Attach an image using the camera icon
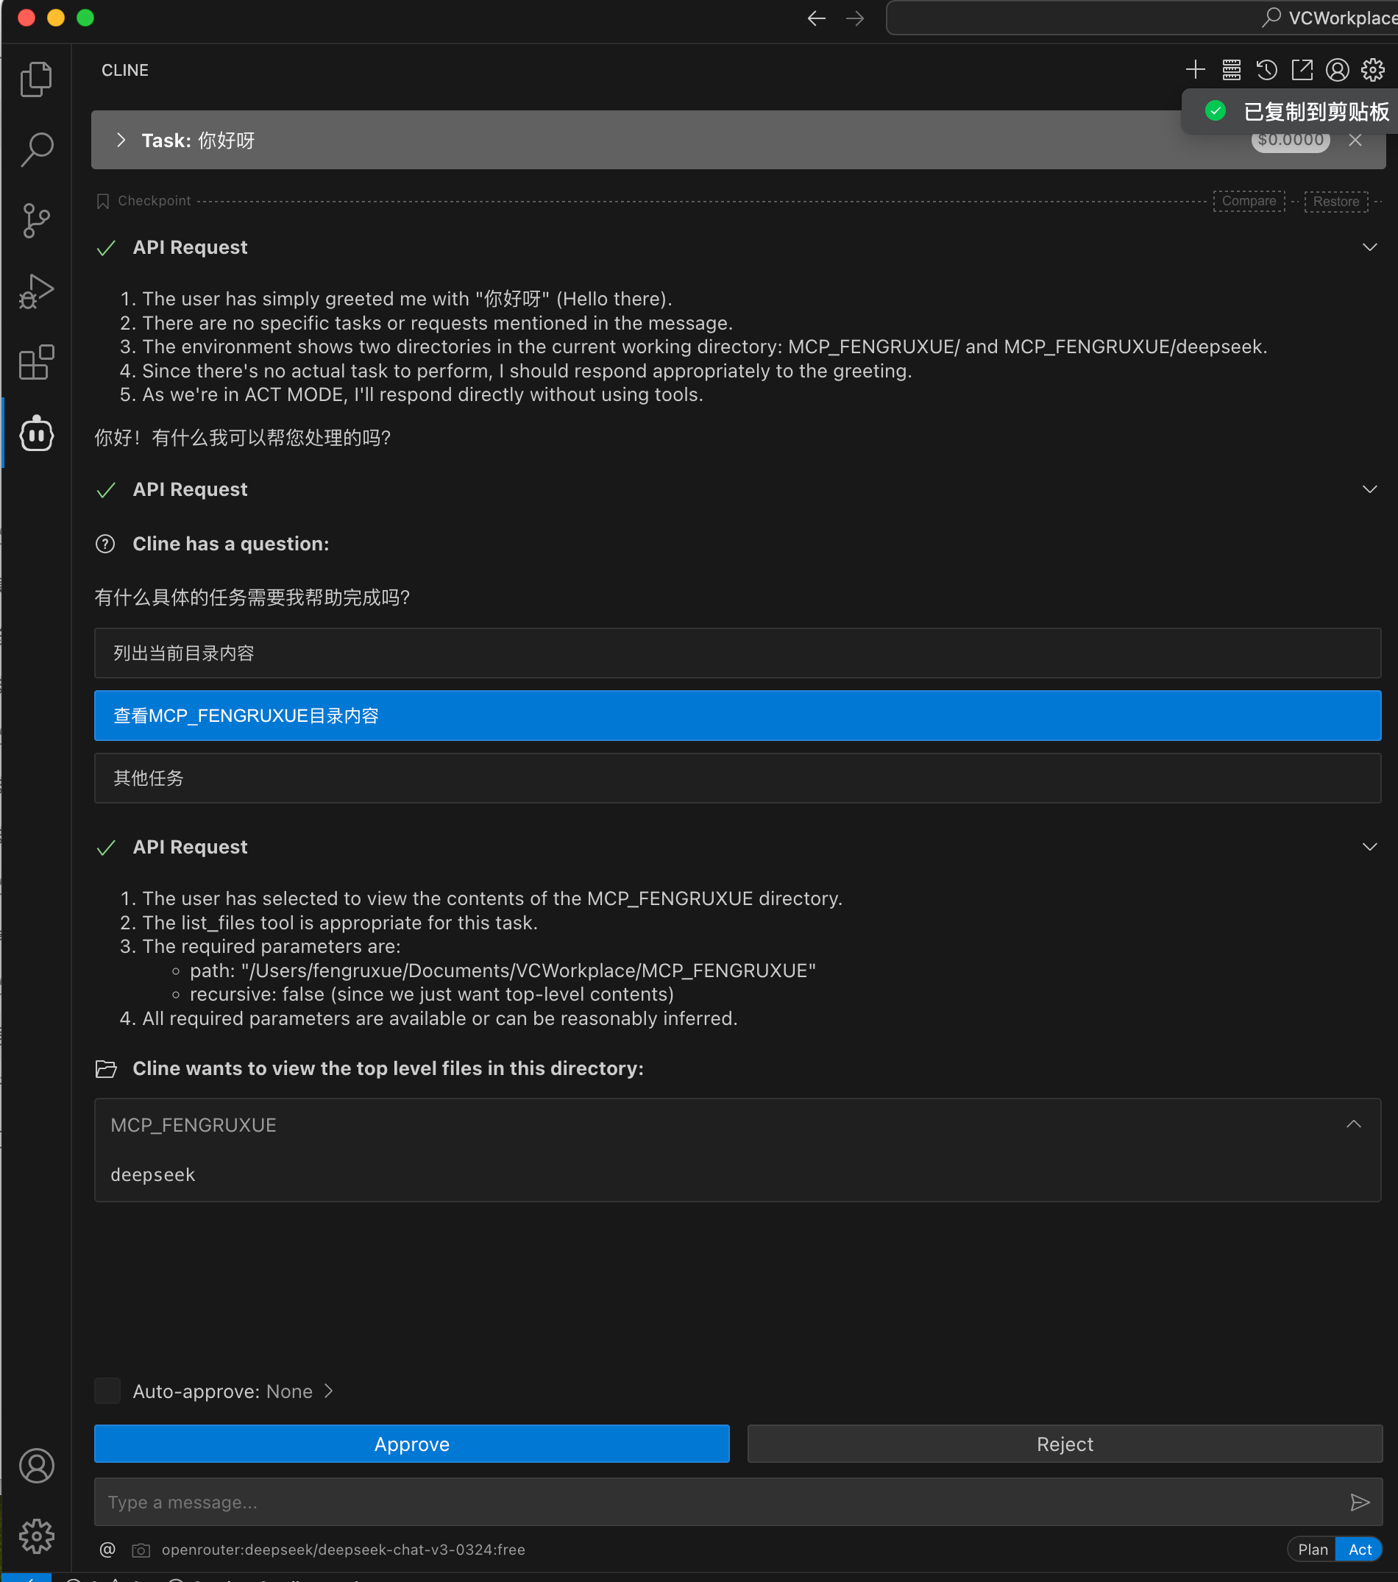 (x=141, y=1550)
